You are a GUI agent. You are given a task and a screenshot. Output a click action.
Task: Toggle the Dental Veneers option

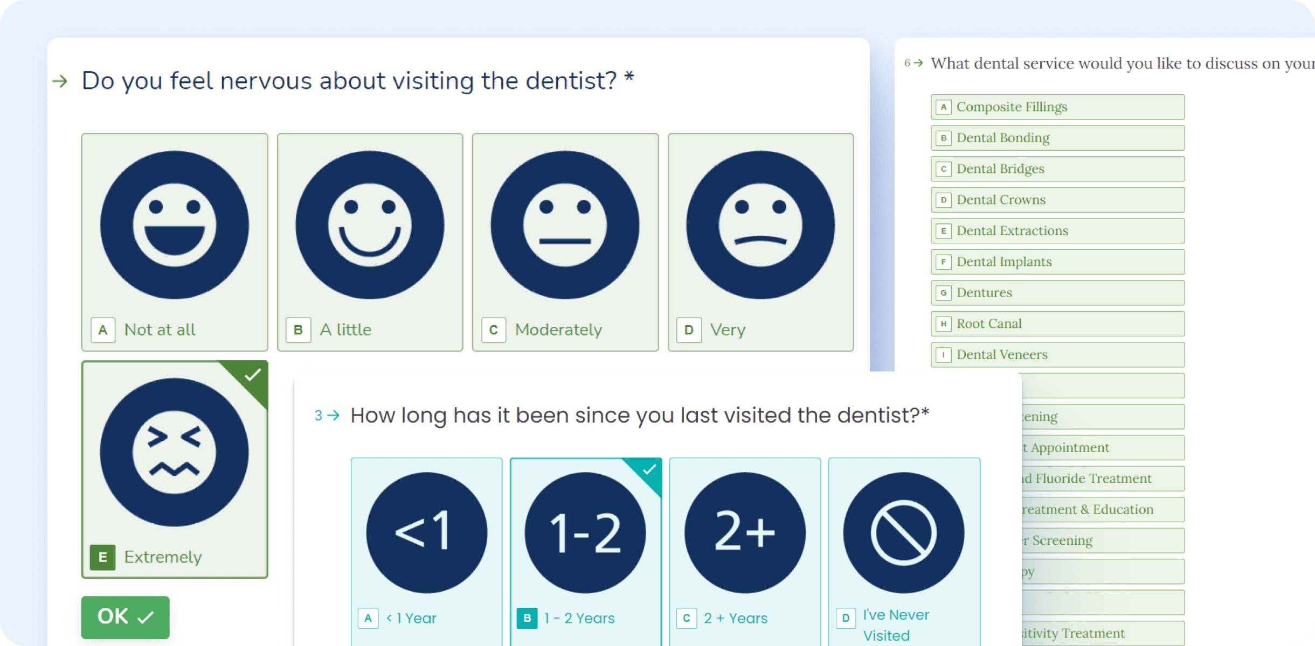tap(1057, 355)
